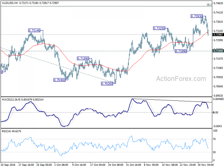The width and height of the screenshot is (224, 168).
Task: Click the RSI 70 level on axis
Action: (215, 139)
